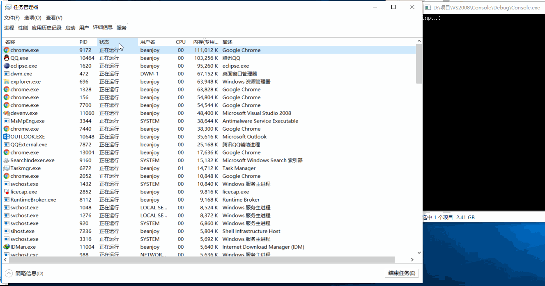Click the MsMpEng.exe process icon
The width and height of the screenshot is (545, 286).
7,121
